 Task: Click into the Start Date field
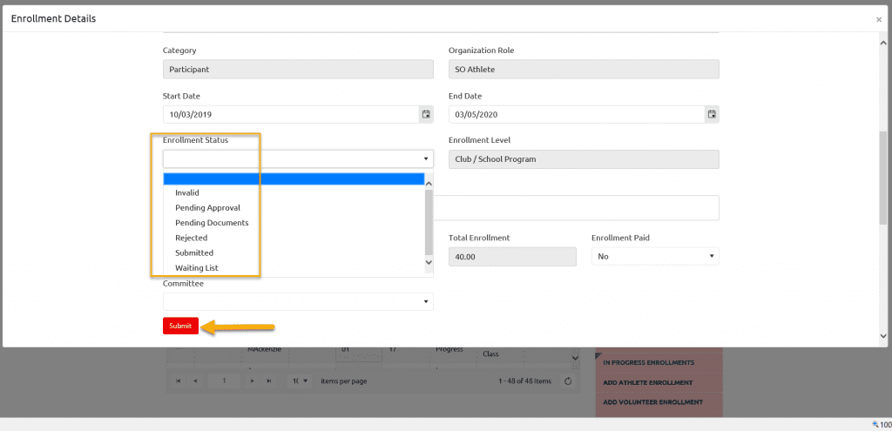coord(287,114)
